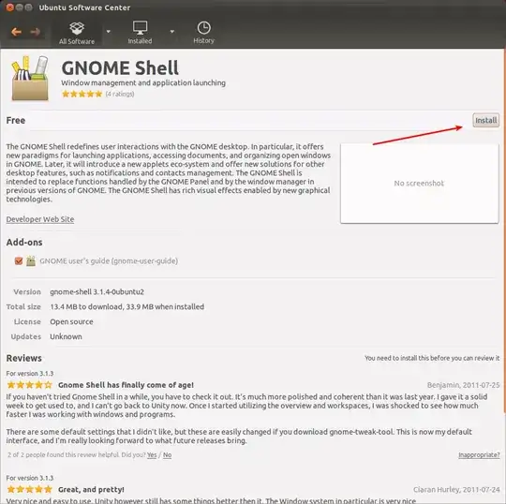The image size is (506, 504).
Task: Open the Installed software monitor icon
Action: click(x=140, y=28)
